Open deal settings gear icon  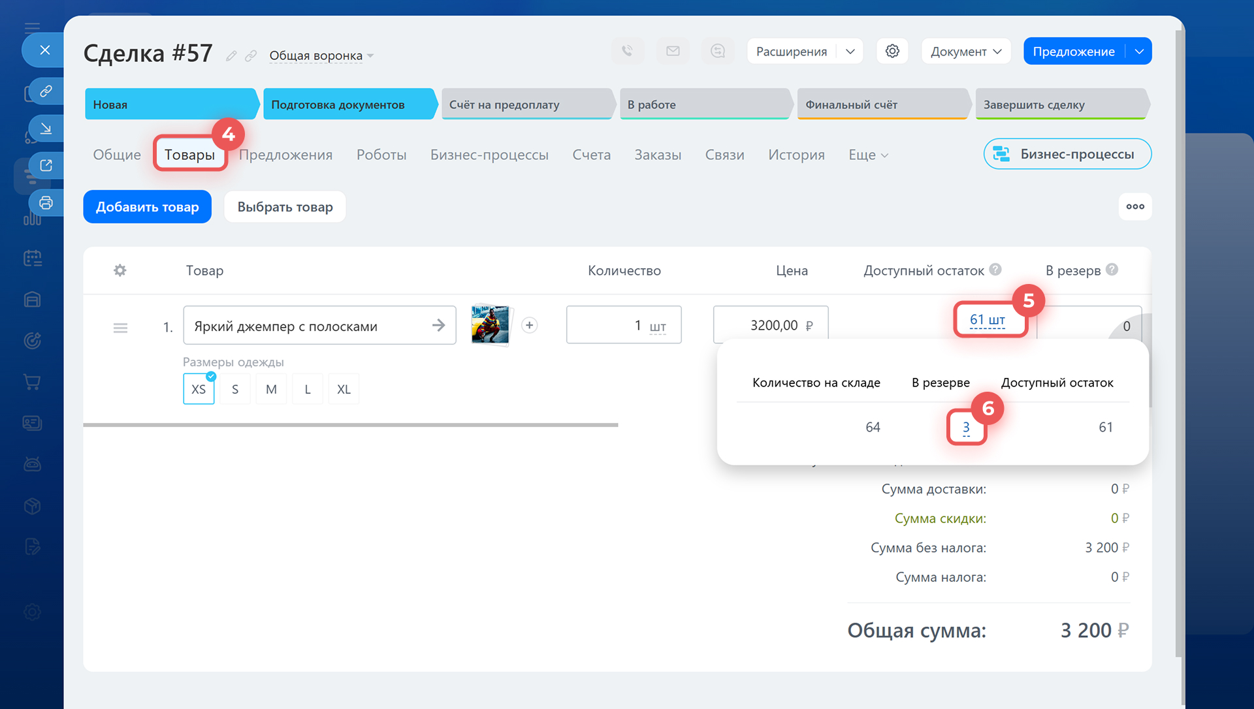892,51
